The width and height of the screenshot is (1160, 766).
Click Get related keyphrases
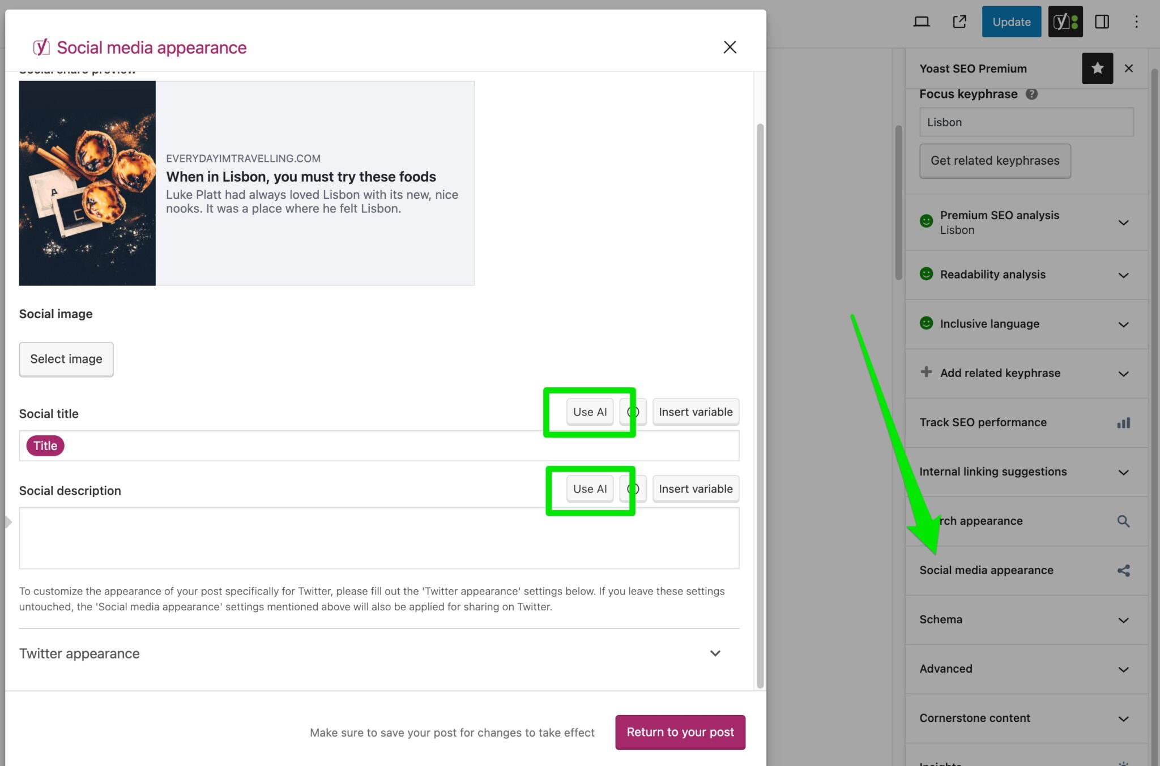[995, 161]
